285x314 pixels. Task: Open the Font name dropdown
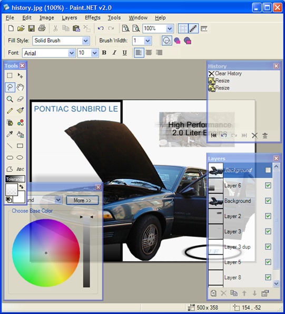(71, 53)
